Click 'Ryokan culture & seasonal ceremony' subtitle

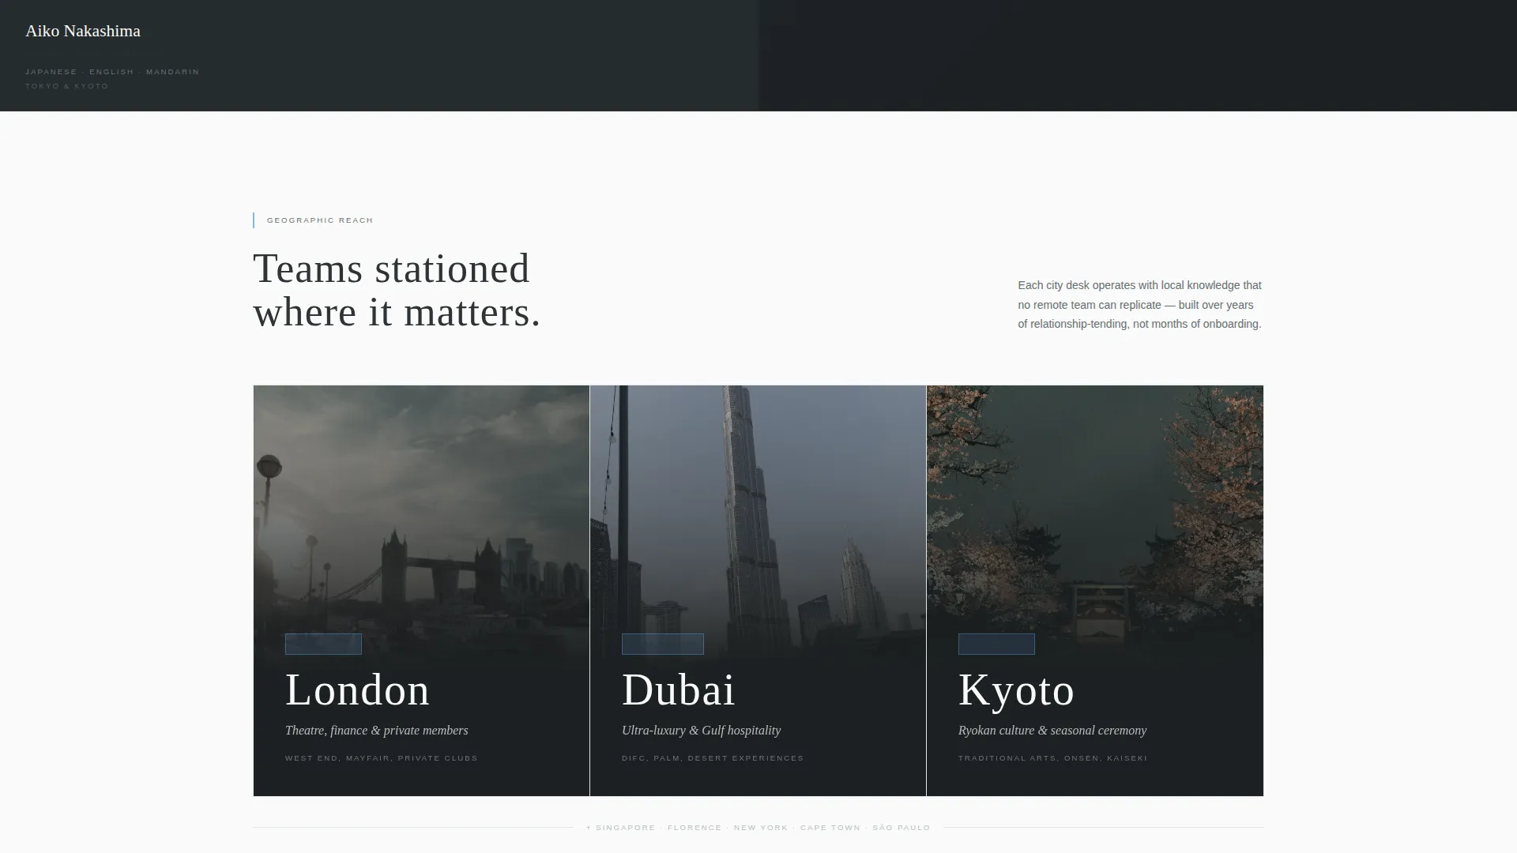1052,731
